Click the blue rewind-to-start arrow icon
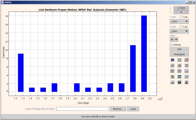Viewport: 196px width, 120px height. (172, 60)
